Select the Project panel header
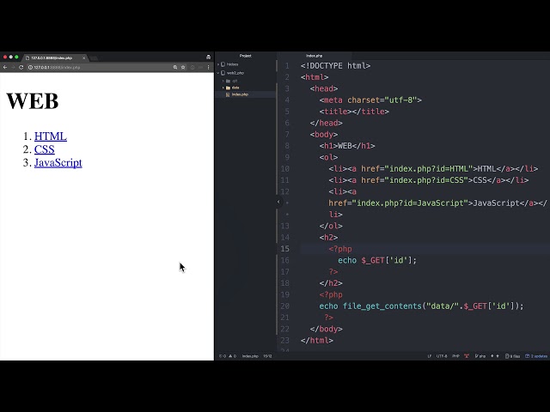The height and width of the screenshot is (412, 550). 246,56
